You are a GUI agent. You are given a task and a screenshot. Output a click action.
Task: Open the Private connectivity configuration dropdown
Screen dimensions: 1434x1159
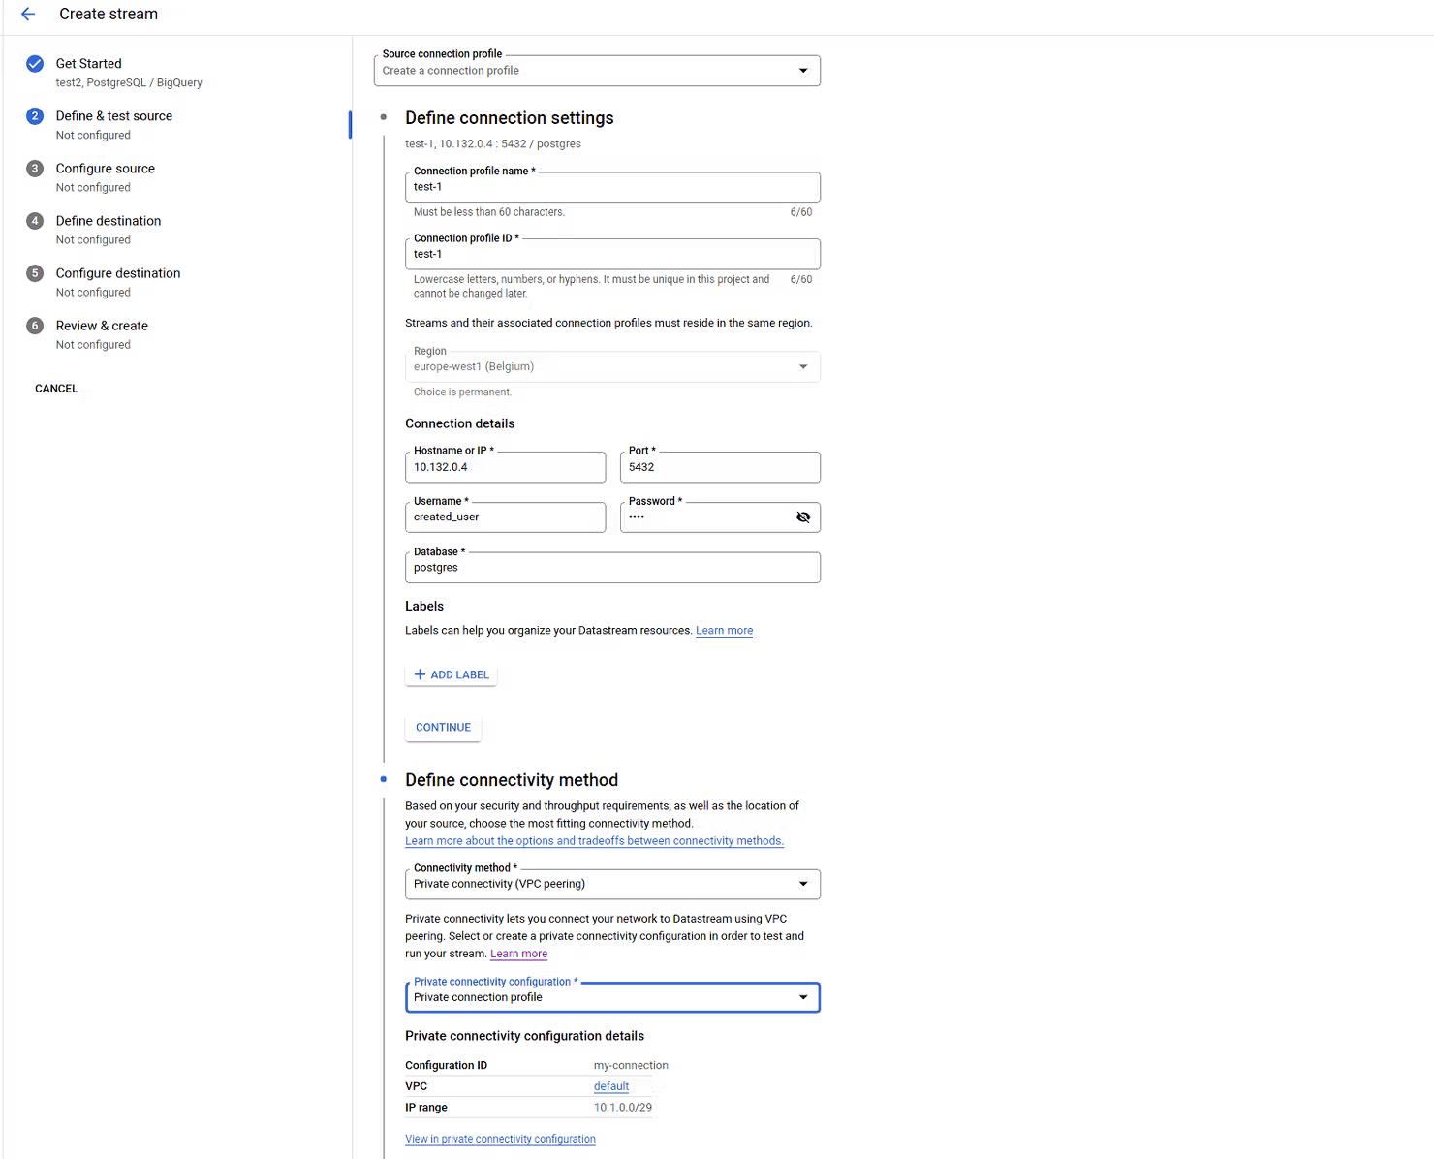802,998
